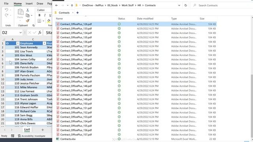Click the Borders icon in Font group
This screenshot has width=253, height=142.
39,21
